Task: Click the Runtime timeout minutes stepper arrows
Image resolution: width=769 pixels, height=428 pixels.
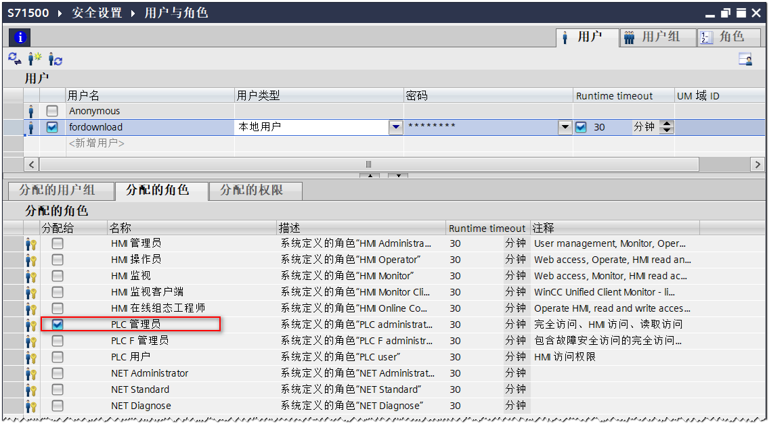Action: pos(667,127)
